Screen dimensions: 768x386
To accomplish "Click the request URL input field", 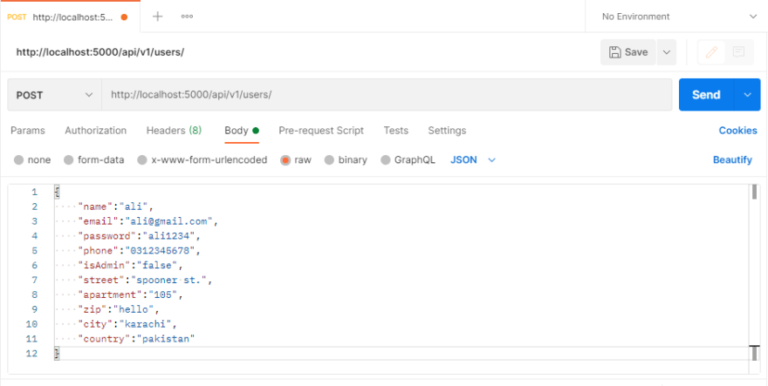I will pos(387,95).
